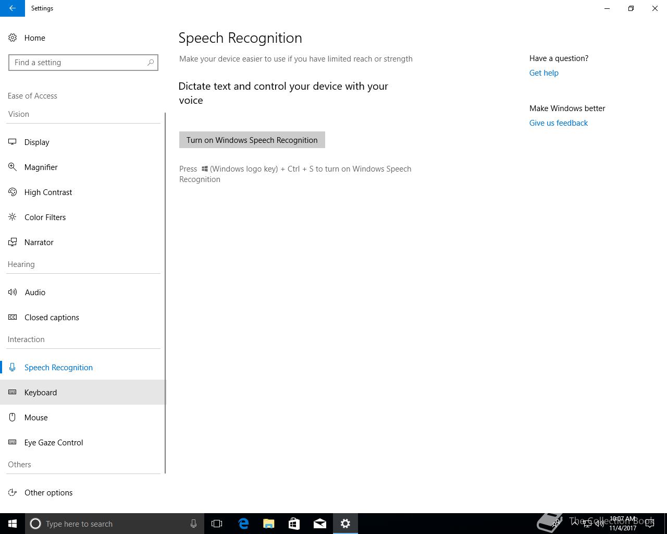Focus the Find a setting search box
This screenshot has height=534, width=667.
pos(83,63)
